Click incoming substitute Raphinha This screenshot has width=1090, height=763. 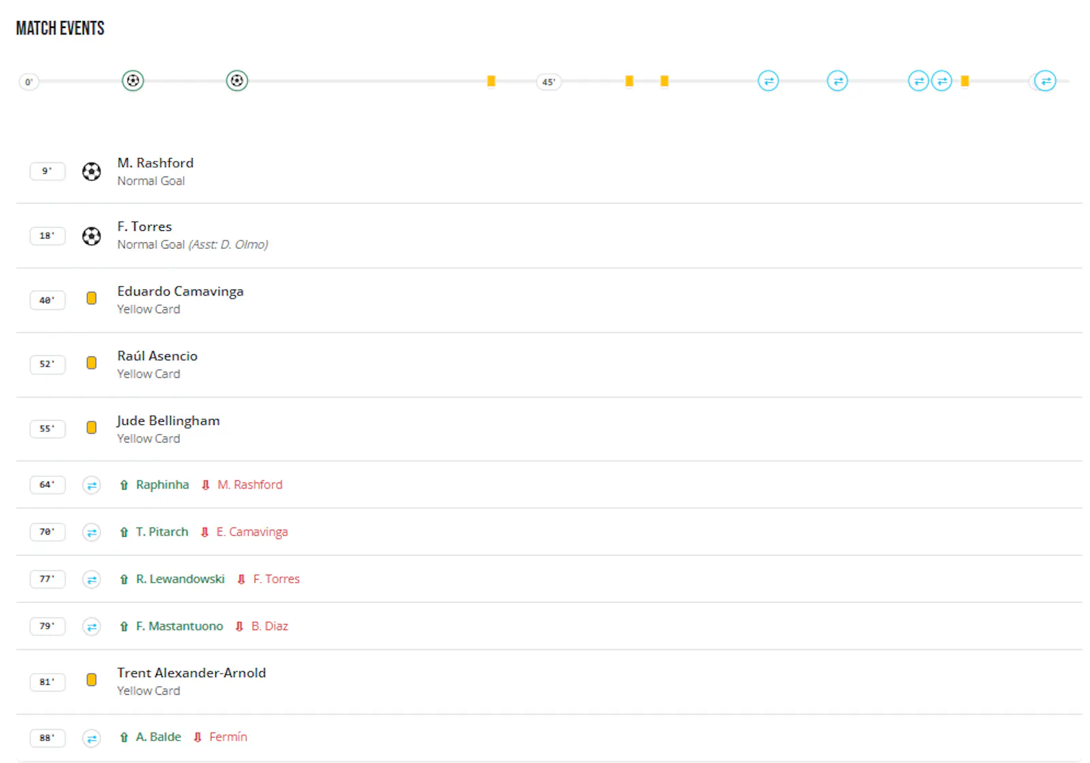tap(162, 484)
